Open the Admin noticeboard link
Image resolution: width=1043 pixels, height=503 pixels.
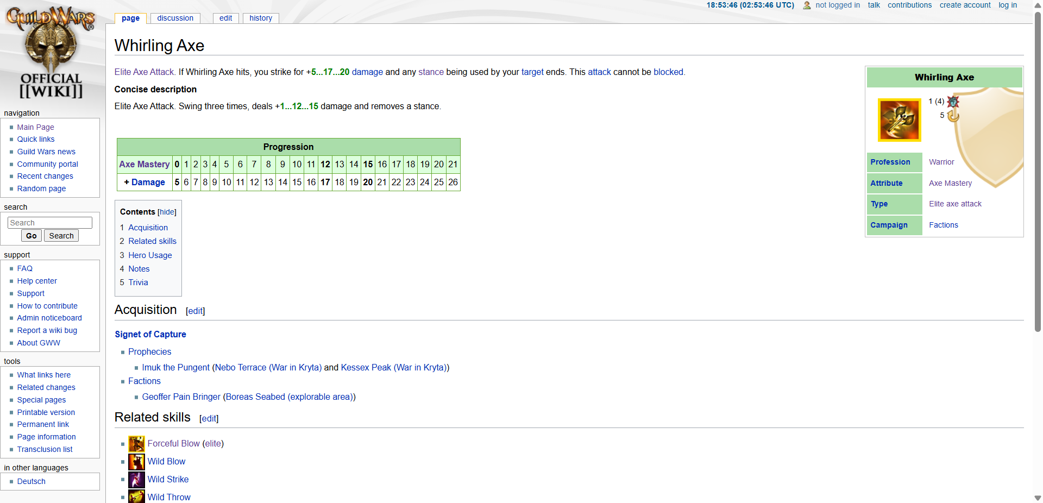[49, 318]
